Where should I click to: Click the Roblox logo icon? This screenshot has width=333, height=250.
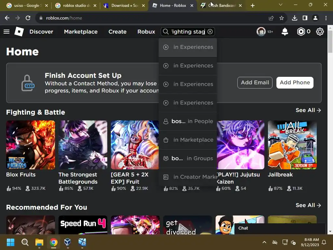19,32
